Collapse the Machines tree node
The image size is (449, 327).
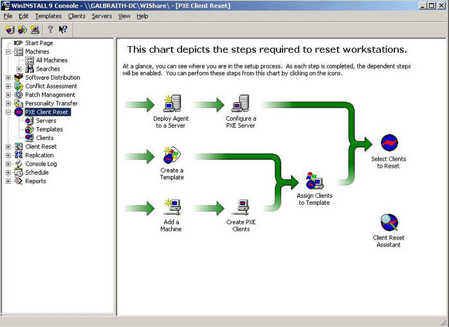(x=8, y=52)
